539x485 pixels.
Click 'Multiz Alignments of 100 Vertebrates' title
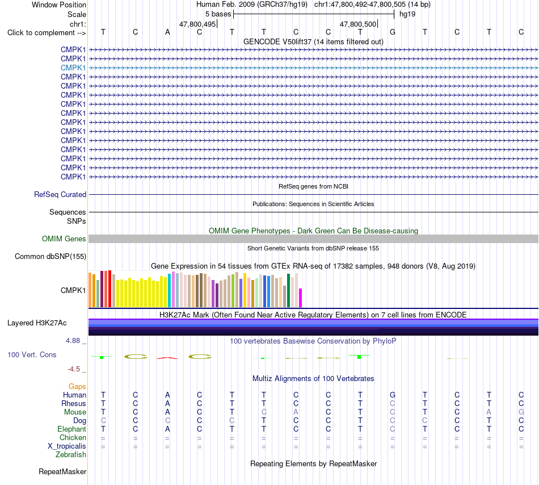pos(313,378)
